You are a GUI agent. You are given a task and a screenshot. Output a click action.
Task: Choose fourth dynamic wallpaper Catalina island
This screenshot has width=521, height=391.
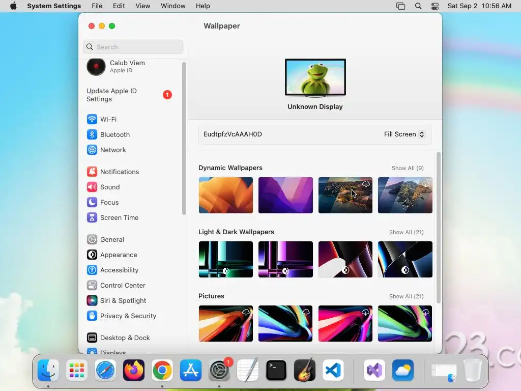click(x=405, y=195)
